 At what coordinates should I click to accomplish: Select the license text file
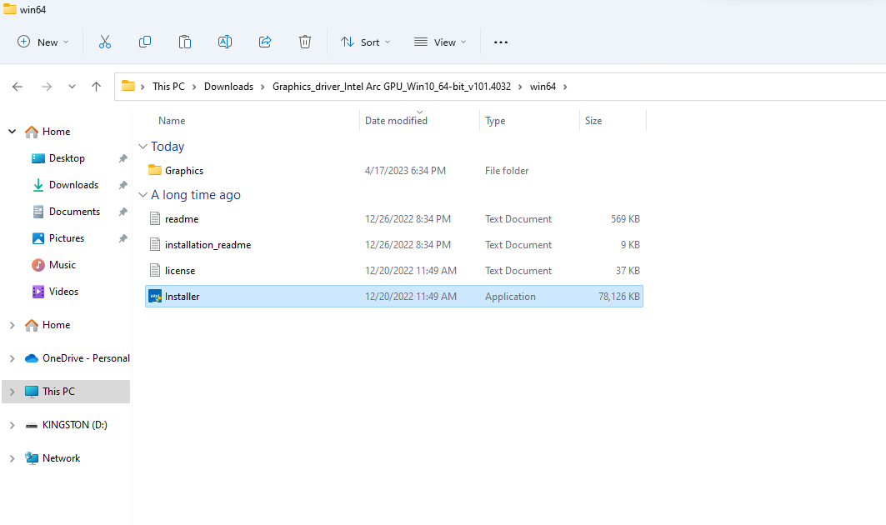pyautogui.click(x=180, y=271)
